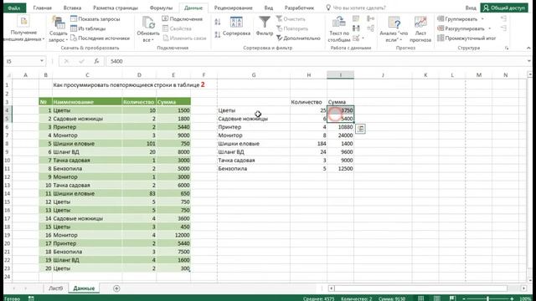Click the Remove Duplicates icon

(x=356, y=28)
